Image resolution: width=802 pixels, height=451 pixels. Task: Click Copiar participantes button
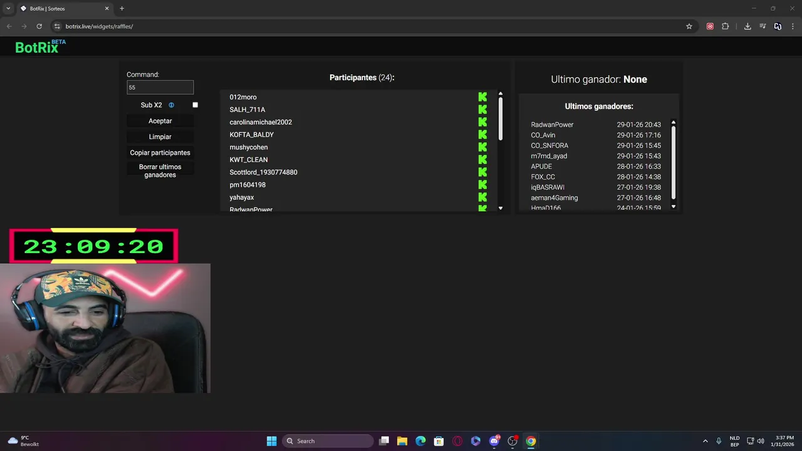(160, 153)
